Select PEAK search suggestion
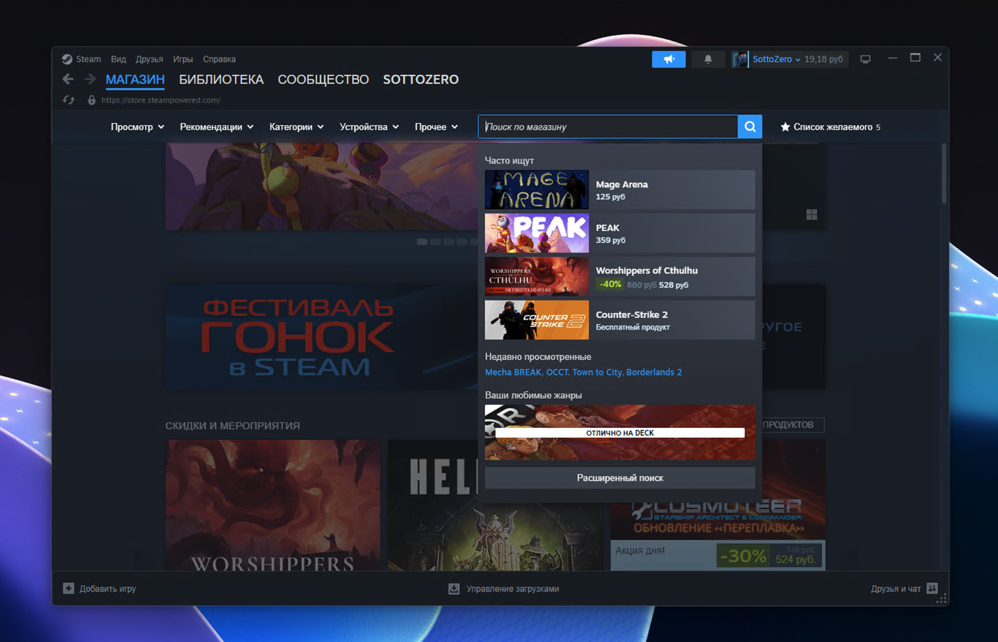Viewport: 998px width, 642px height. click(x=620, y=233)
